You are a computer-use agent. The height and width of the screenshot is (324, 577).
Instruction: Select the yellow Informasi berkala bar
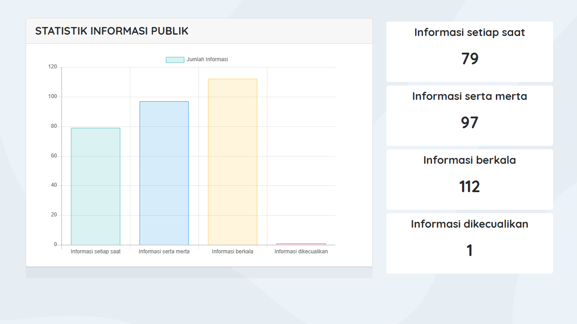point(233,162)
